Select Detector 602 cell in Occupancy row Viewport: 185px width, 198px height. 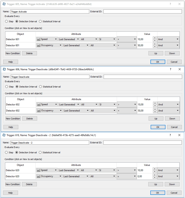tap(21, 111)
